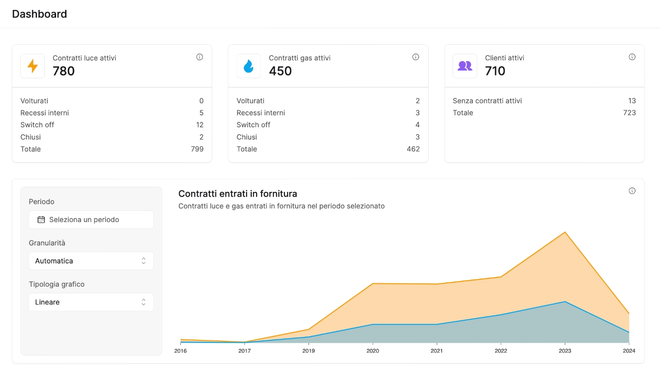This screenshot has height=372, width=660.
Task: Click the 2016 label on the chart axis
Action: tap(181, 351)
